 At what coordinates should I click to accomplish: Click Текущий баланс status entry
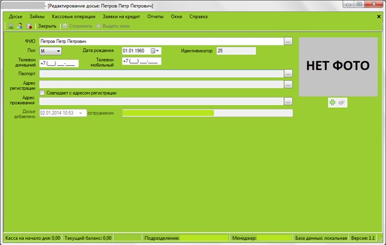pyautogui.click(x=88, y=238)
